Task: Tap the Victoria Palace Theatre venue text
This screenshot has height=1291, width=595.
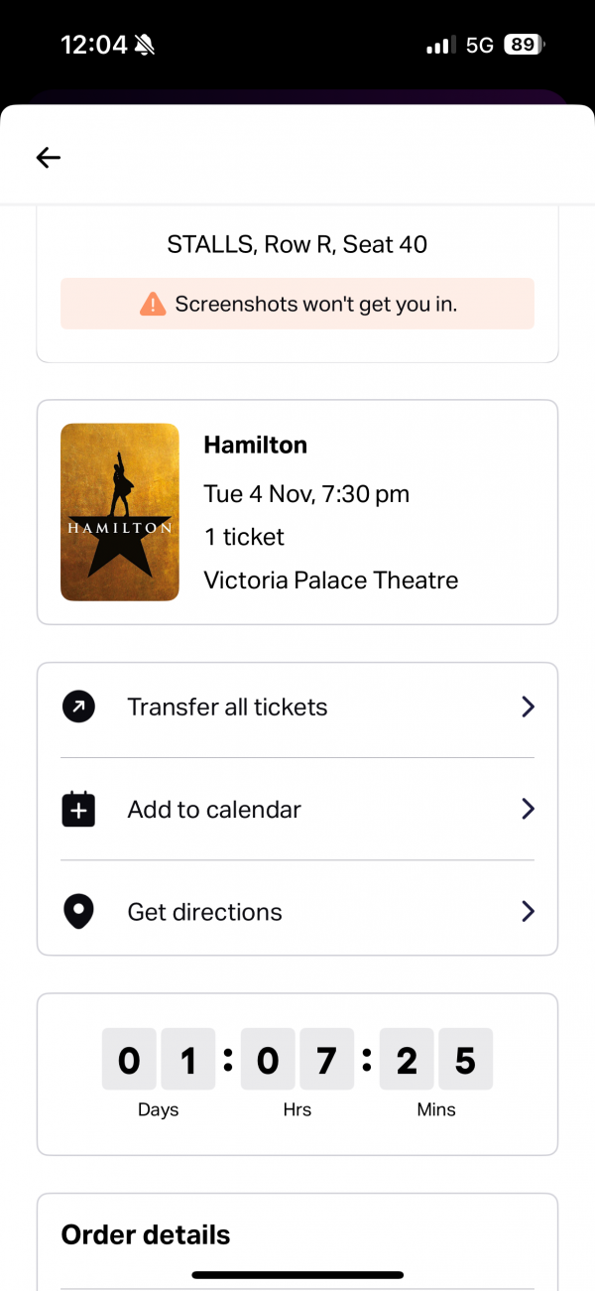Action: coord(330,581)
